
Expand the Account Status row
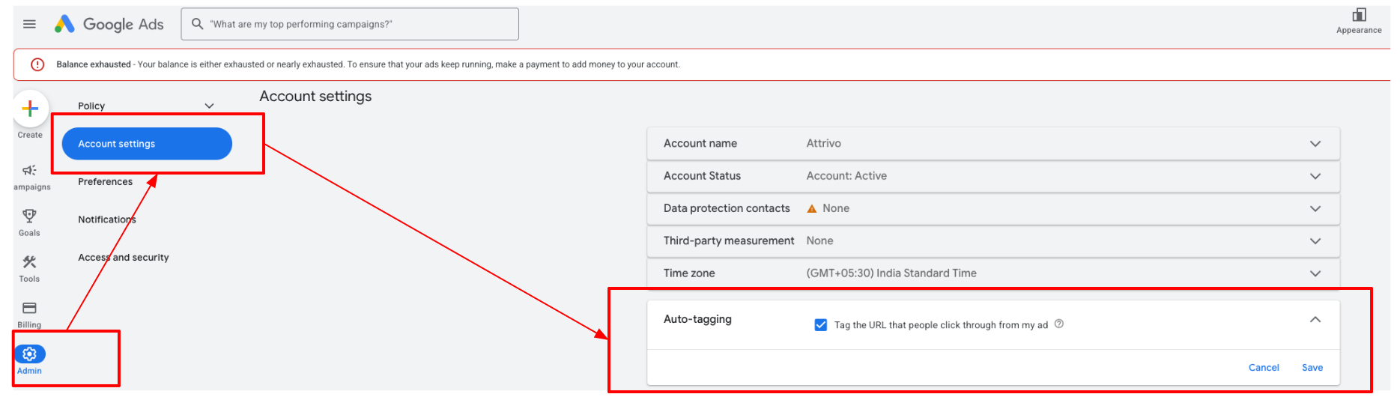(993, 176)
